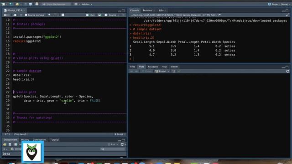Click the view working directory arrow icon
Viewport: 292px width, 164px height.
pyautogui.click(x=219, y=15)
